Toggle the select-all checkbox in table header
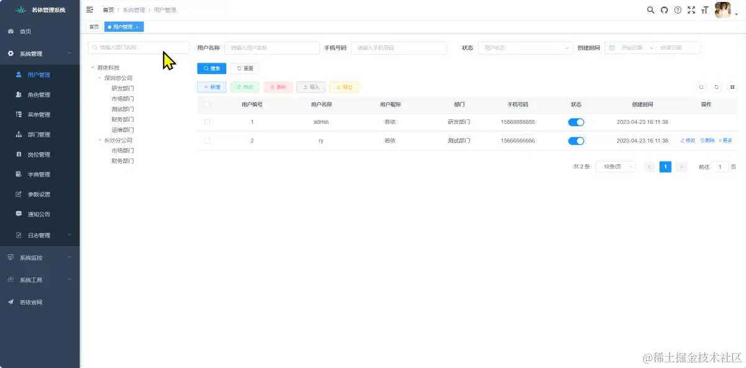This screenshot has height=368, width=746. coord(207,104)
